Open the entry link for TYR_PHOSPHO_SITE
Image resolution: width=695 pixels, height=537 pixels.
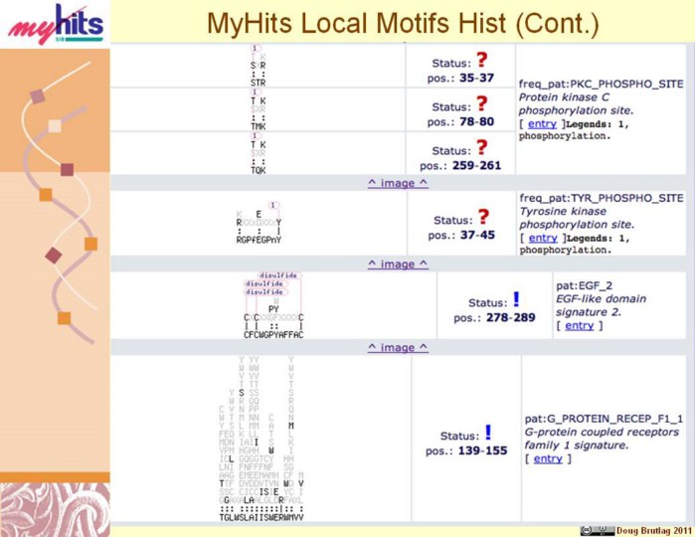(542, 238)
